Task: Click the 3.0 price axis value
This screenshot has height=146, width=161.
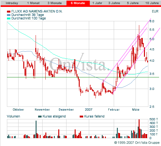Action: (152, 89)
